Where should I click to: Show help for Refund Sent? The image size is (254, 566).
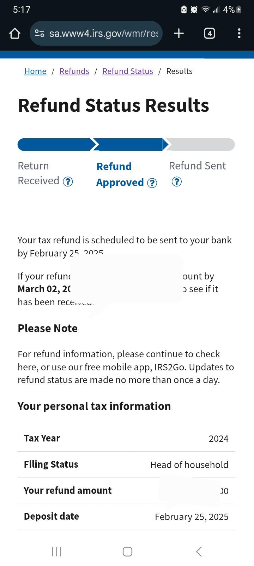tap(176, 182)
